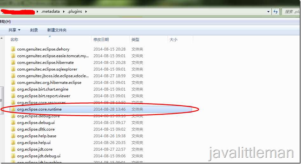This screenshot has width=301, height=164.
Task: Click date 2014-08-15 09:17
Action: click(109, 122)
